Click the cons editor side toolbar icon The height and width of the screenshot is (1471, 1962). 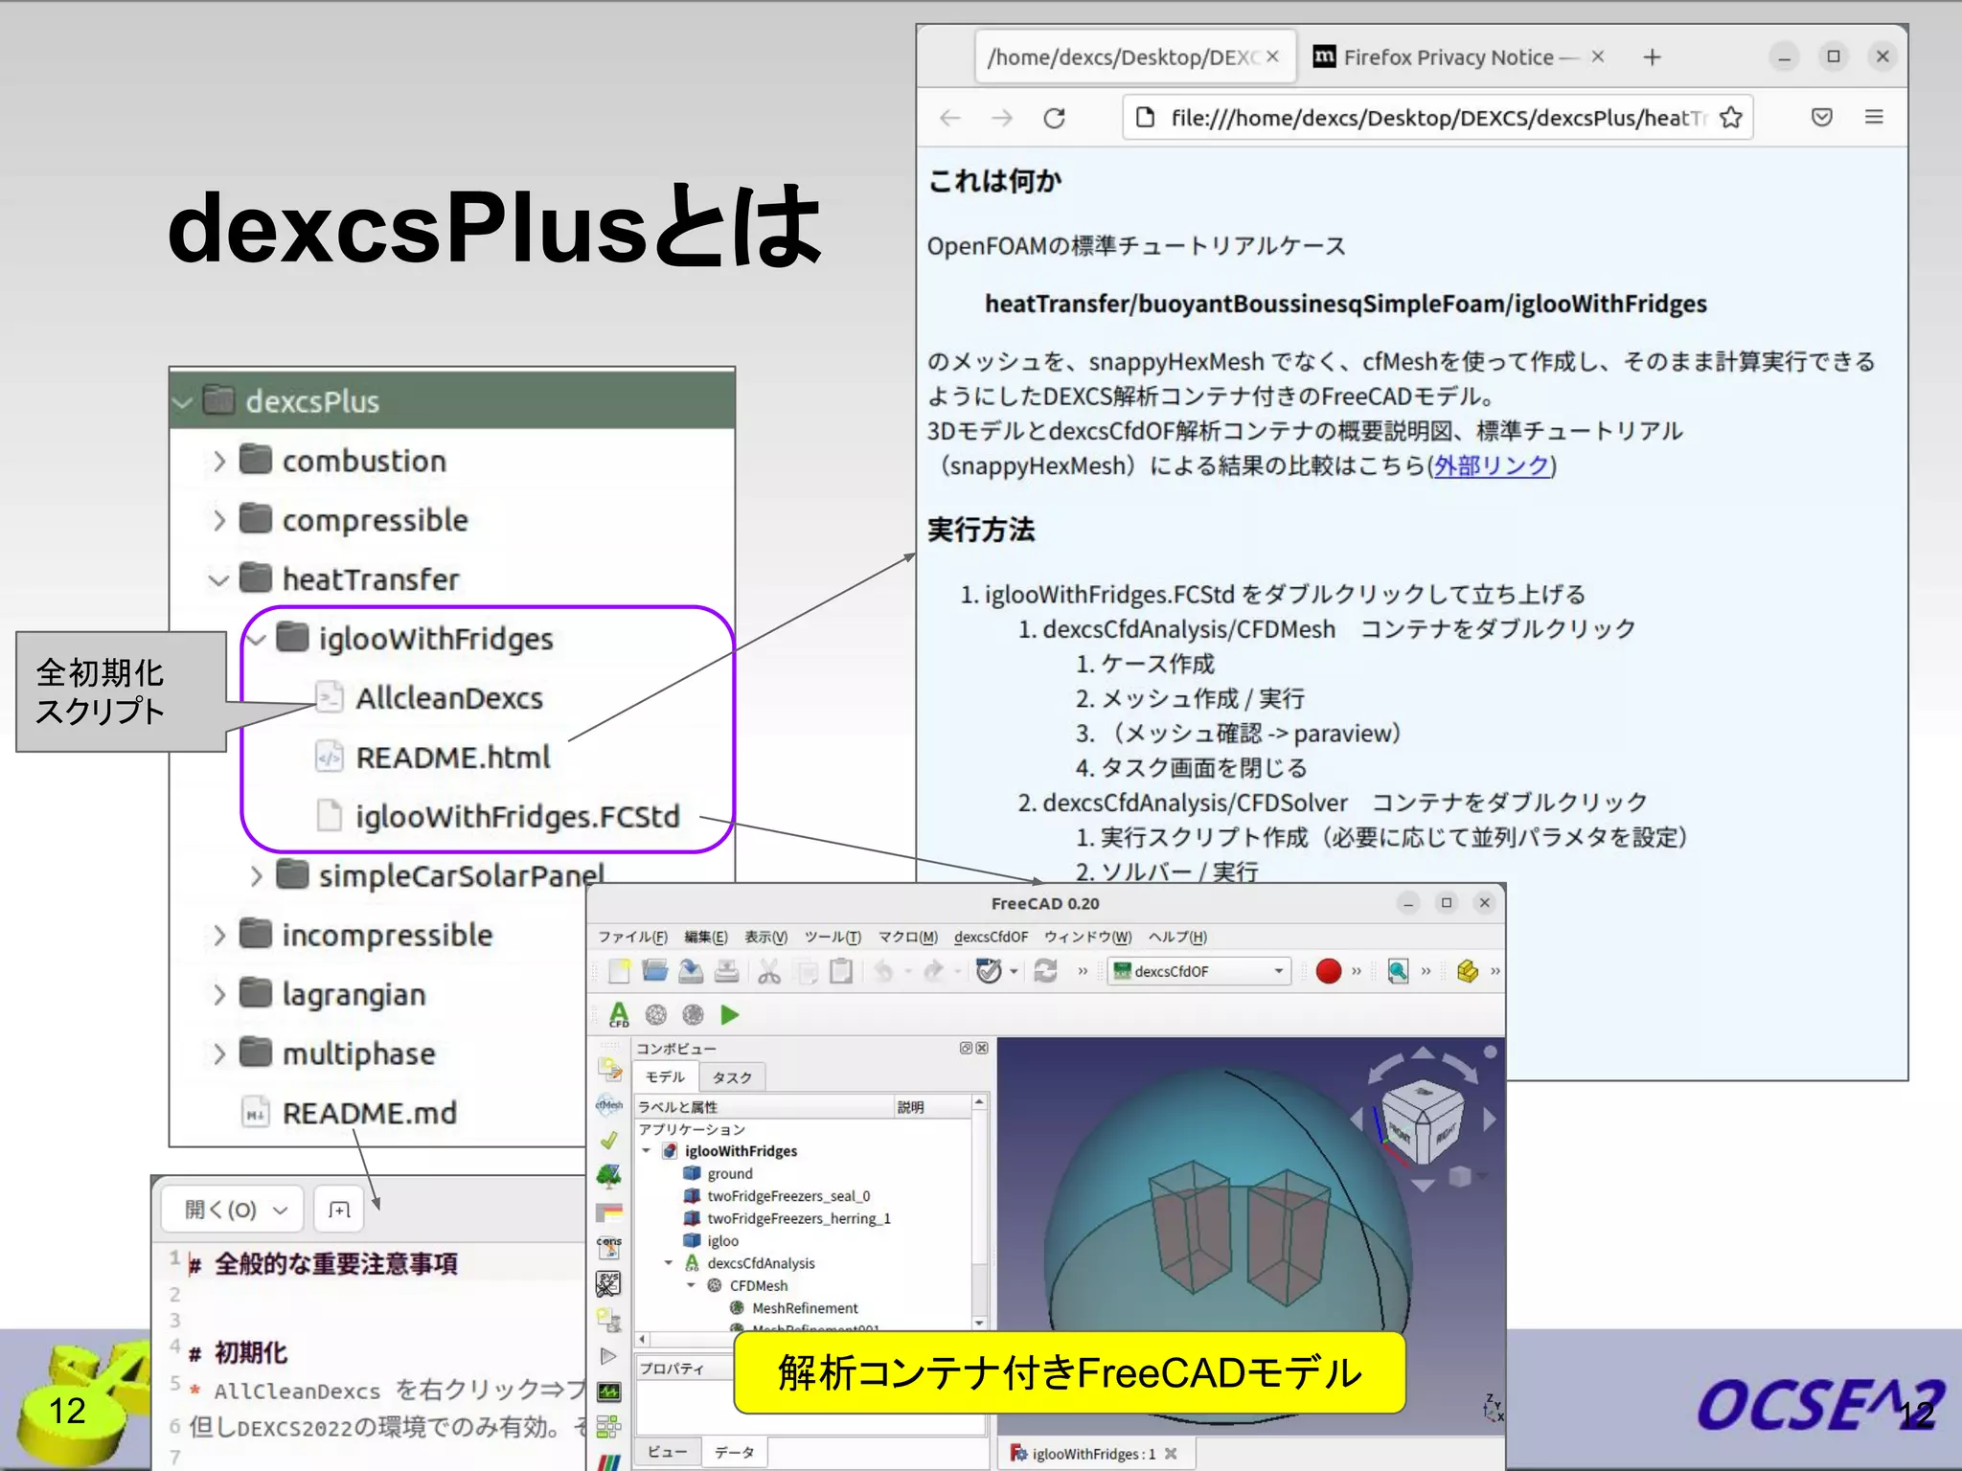point(608,1247)
